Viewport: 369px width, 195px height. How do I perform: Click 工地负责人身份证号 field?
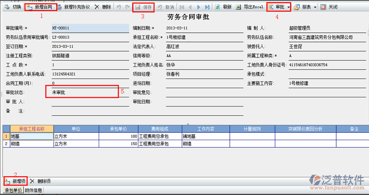coord(327,65)
